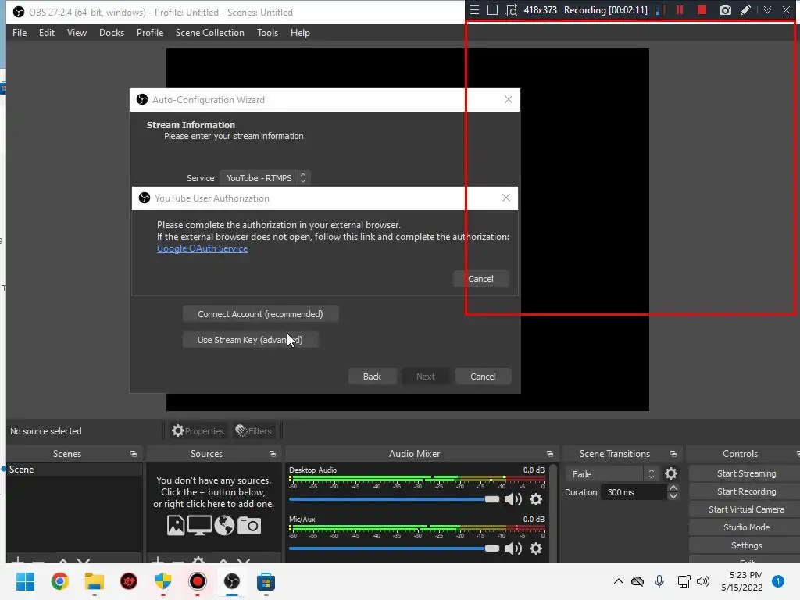Open the View menu

click(77, 33)
